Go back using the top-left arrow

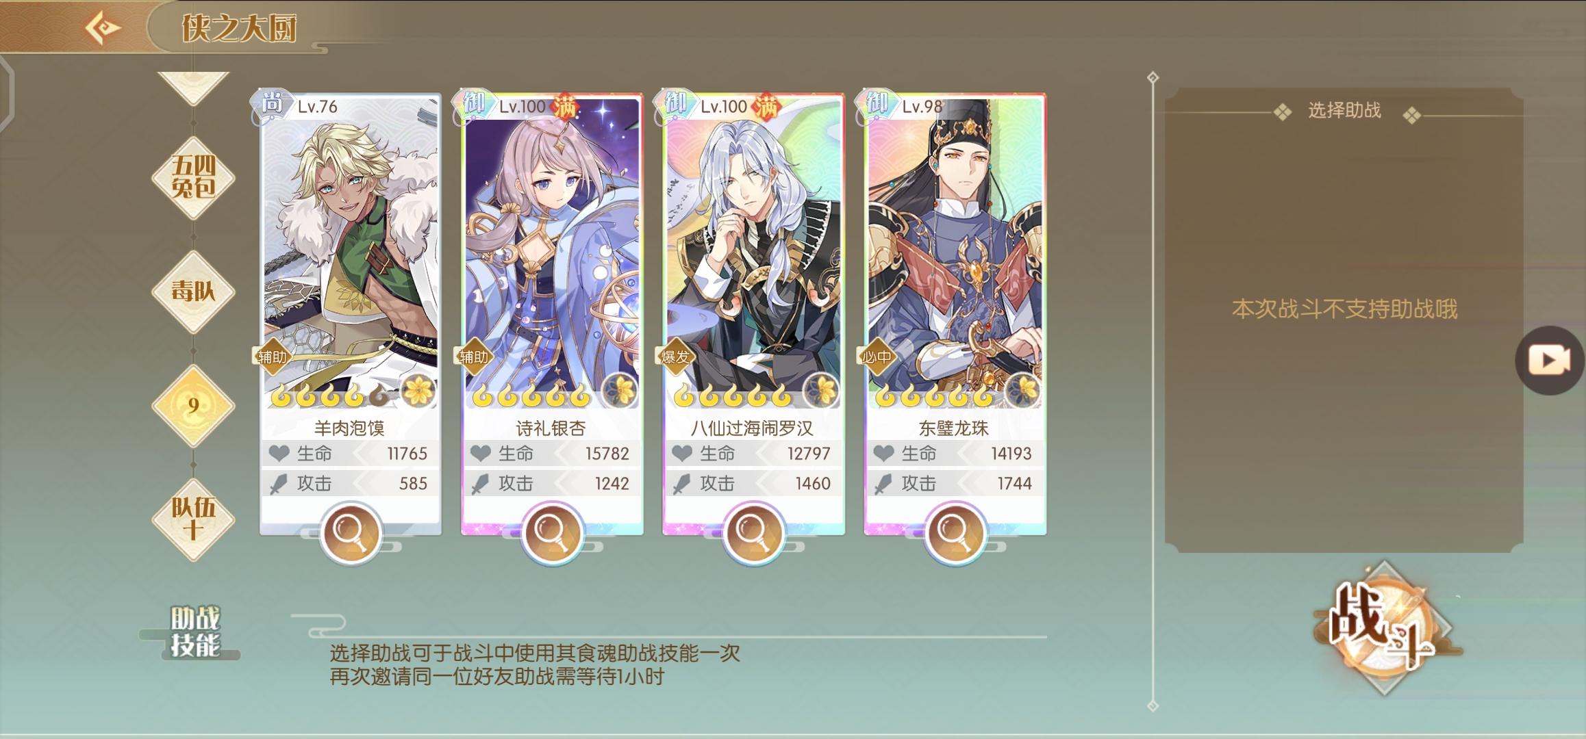[103, 27]
